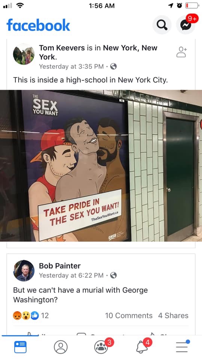The width and height of the screenshot is (202, 359).
Task: Tap the add friend icon beside Tom Keevers
Action: coord(182,52)
